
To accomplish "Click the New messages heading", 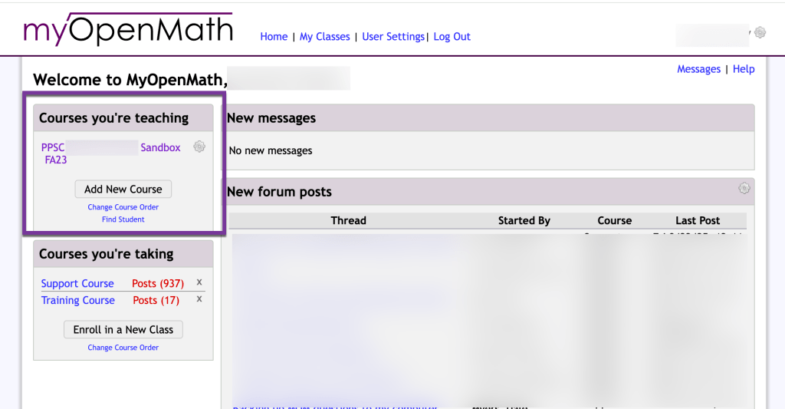I will (271, 118).
